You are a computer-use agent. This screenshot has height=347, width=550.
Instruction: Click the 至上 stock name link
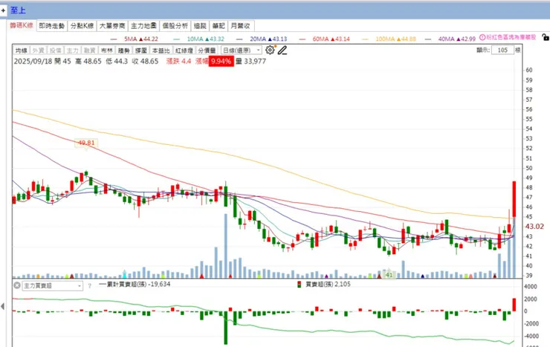click(18, 10)
